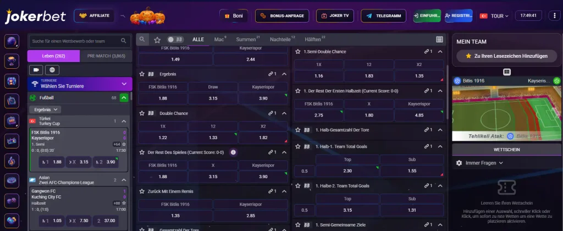Click the scoreboard icon above live pitch
563x231 pixels.
[506, 72]
